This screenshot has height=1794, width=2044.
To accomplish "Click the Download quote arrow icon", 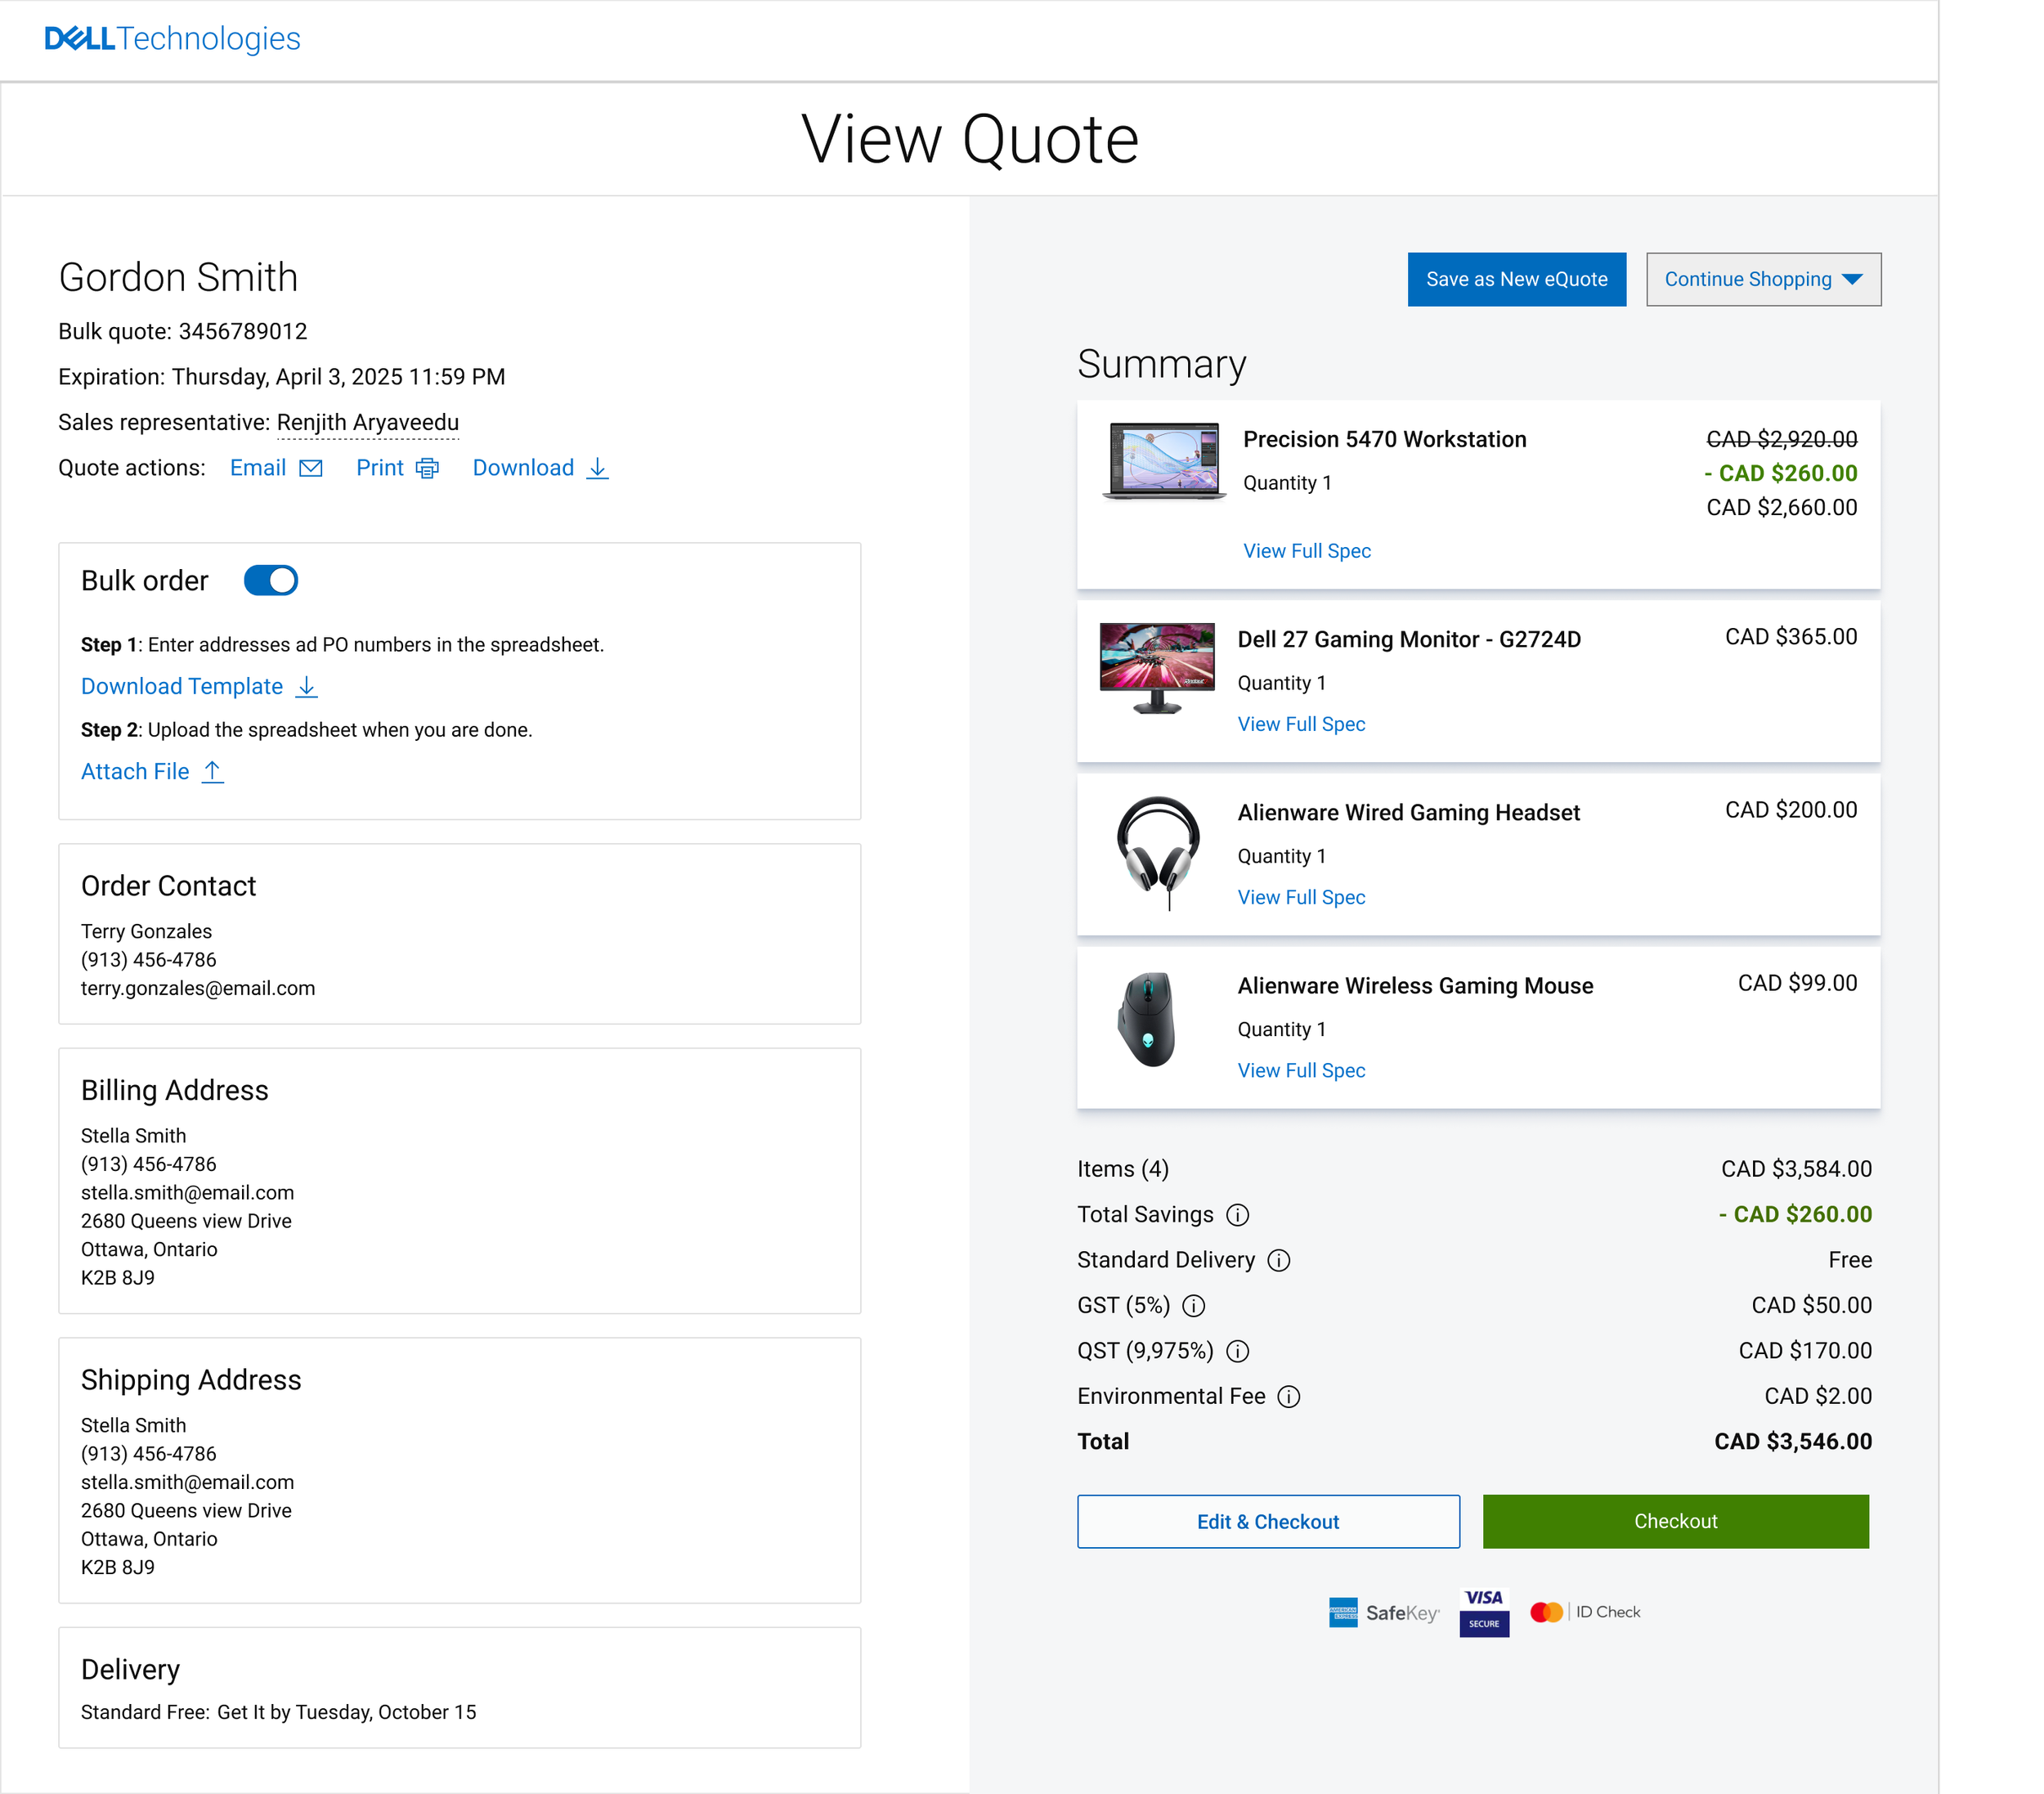I will 597,468.
